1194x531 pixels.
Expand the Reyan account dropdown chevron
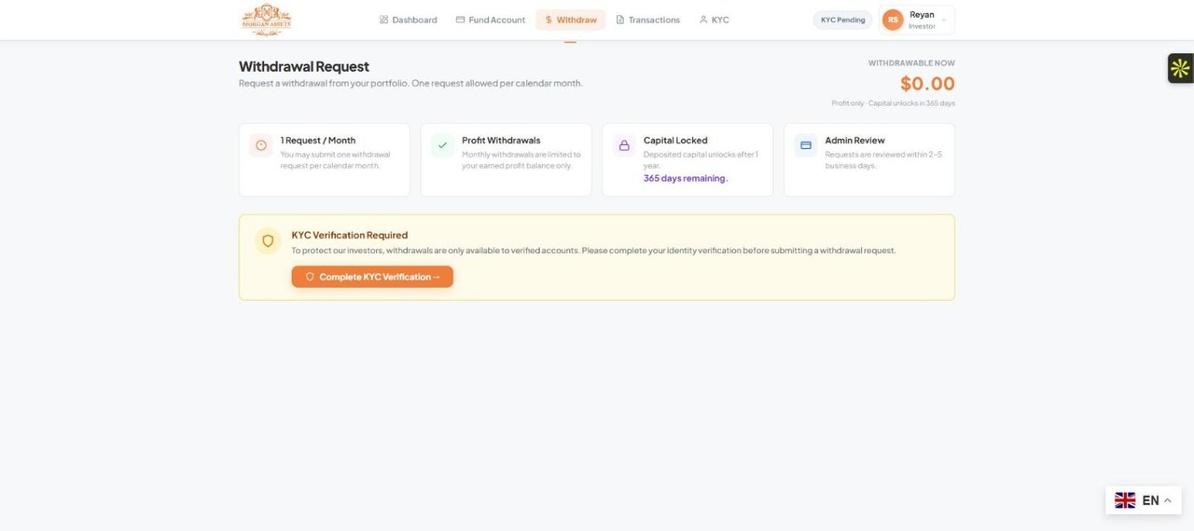(944, 20)
